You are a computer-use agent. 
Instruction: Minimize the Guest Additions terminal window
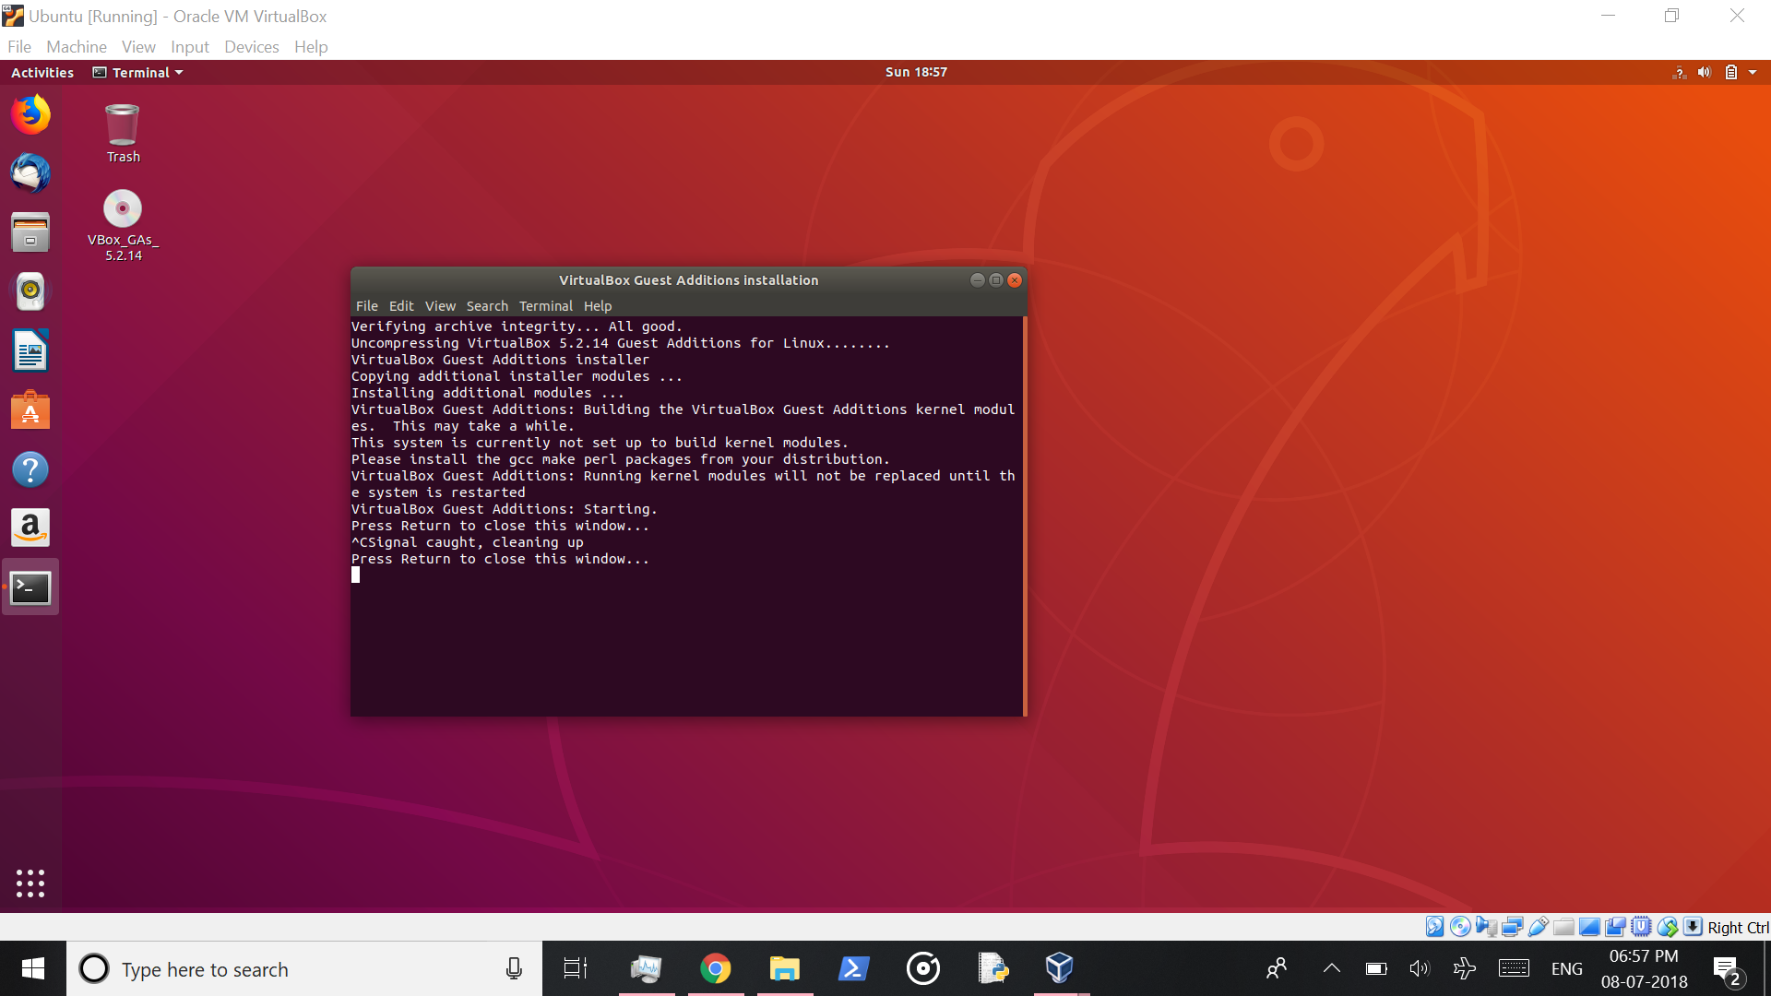(978, 279)
